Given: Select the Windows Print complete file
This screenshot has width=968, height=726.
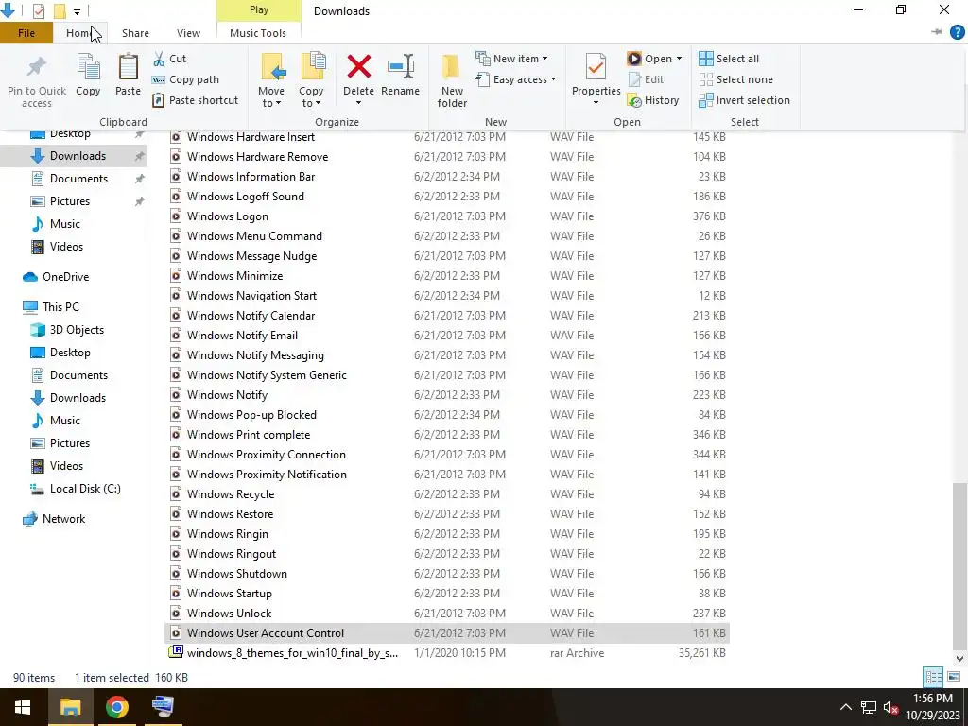Looking at the screenshot, I should pyautogui.click(x=448, y=435).
